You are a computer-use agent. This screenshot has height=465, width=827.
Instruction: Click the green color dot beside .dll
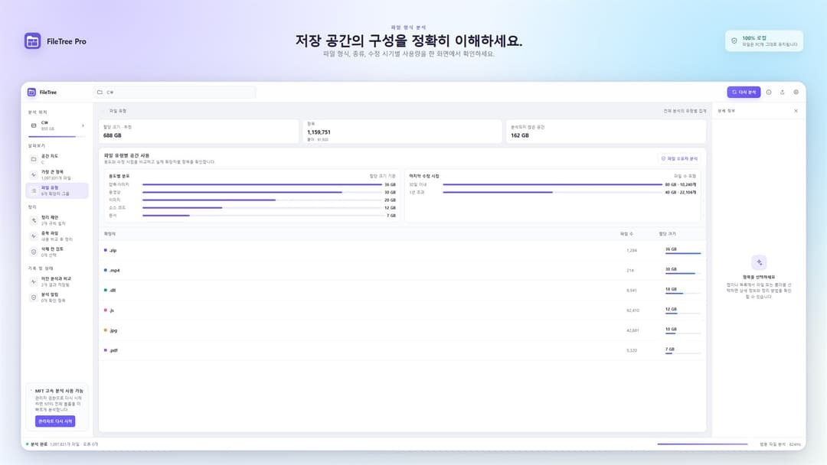(x=106, y=290)
